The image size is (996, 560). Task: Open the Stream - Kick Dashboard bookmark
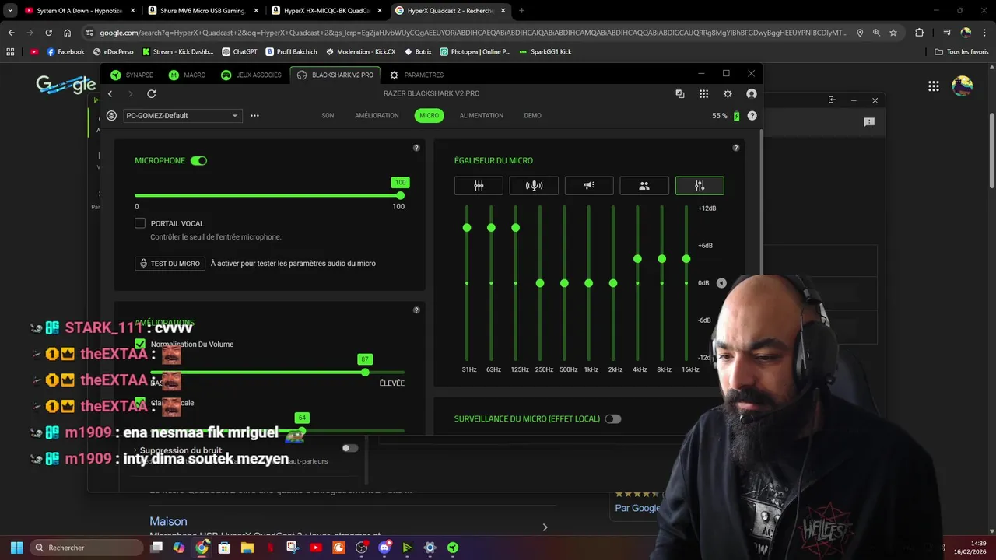(x=177, y=52)
